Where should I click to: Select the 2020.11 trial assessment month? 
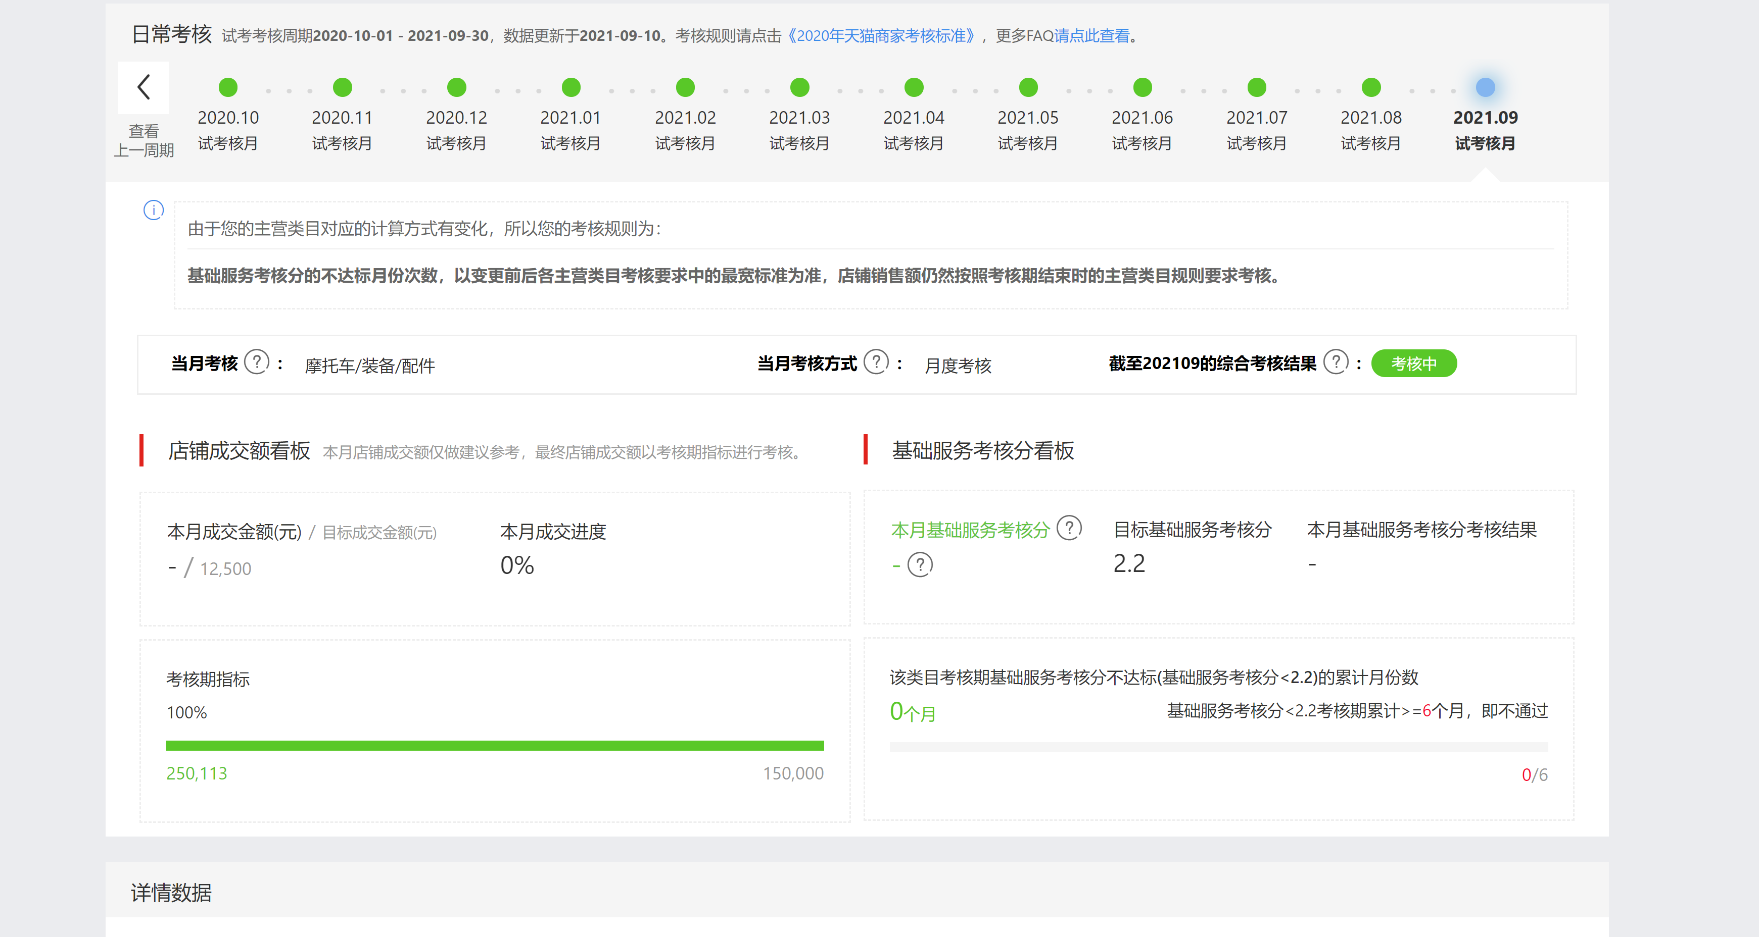[342, 115]
